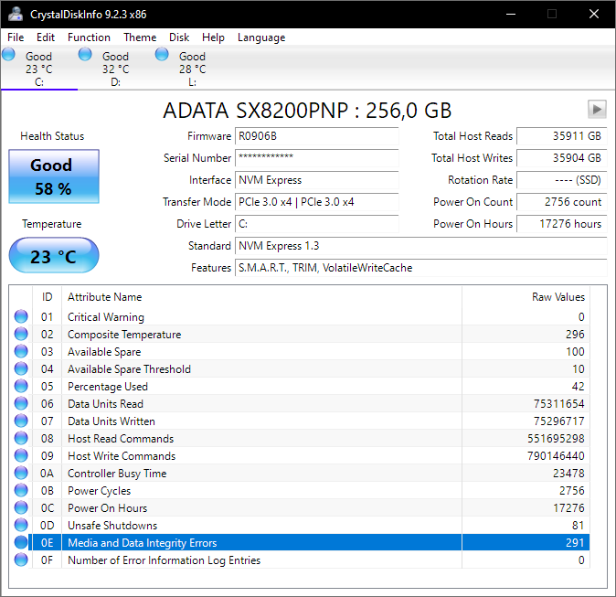Viewport: 616px width, 597px height.
Task: Click status orb for Power Cycles row
Action: click(21, 490)
